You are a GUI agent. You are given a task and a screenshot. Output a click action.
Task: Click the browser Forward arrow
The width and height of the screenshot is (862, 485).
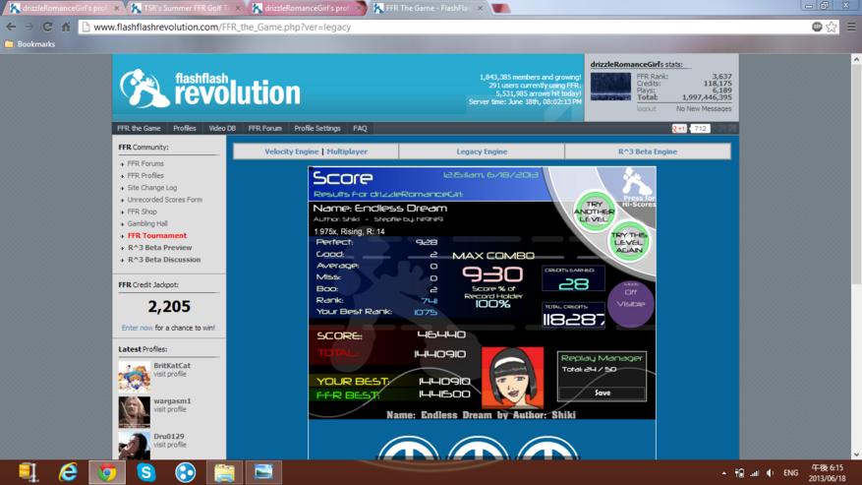click(x=29, y=27)
